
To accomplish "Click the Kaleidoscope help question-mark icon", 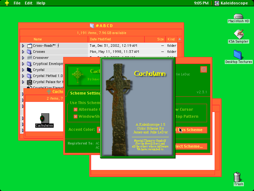I will coord(204,69).
